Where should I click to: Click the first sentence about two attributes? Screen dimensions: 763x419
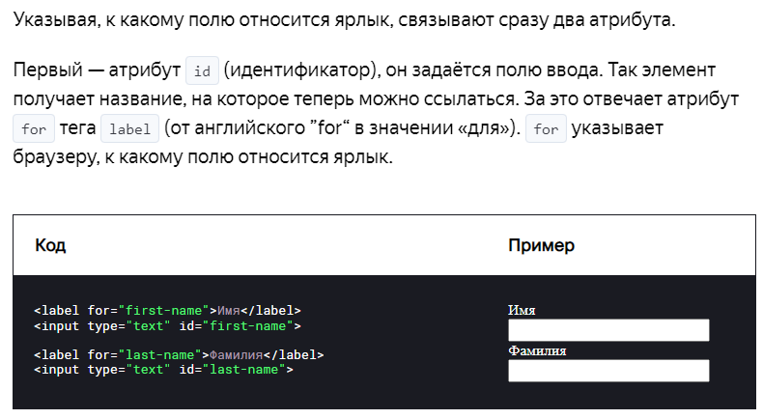345,20
